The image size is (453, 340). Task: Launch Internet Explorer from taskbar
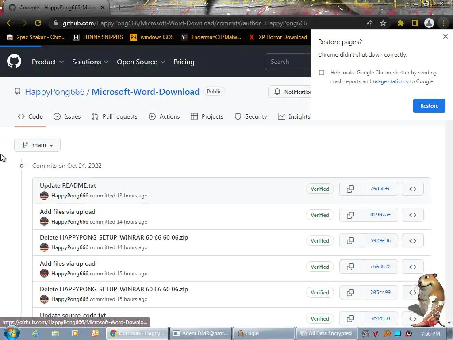[x=35, y=333]
